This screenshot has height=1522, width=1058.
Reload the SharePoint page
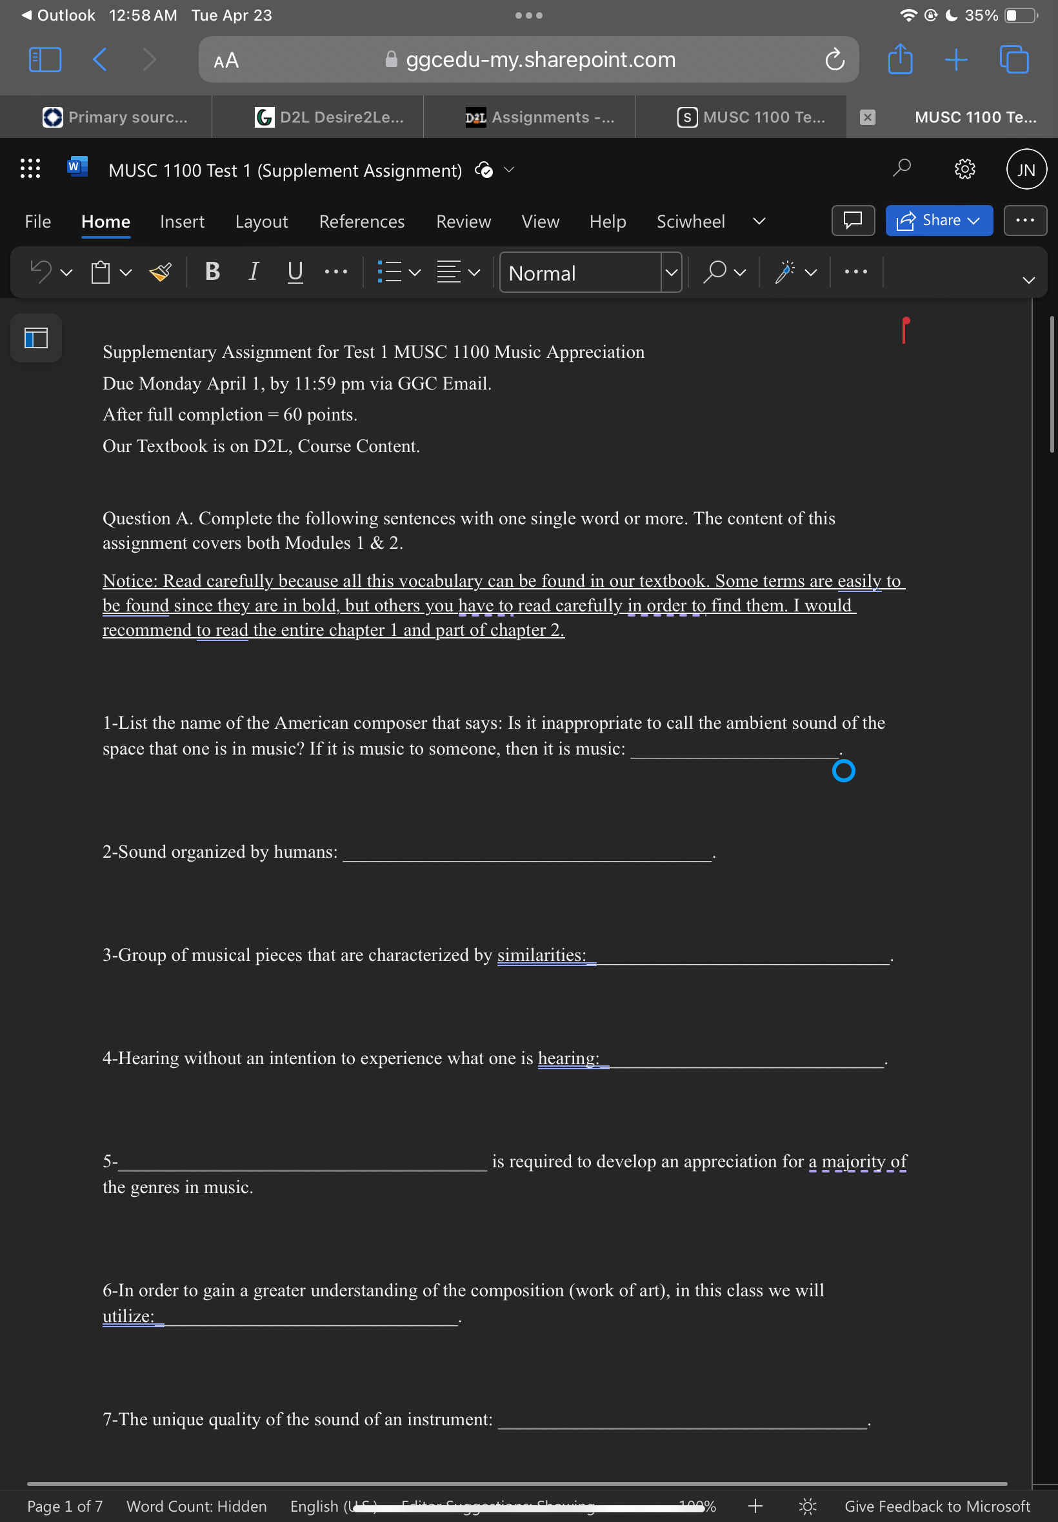[x=835, y=59]
